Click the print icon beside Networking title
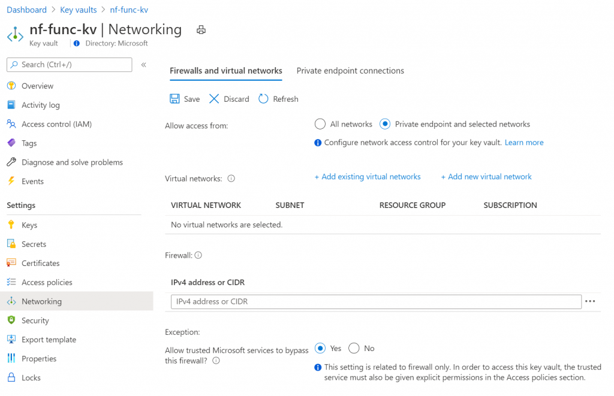 201,30
